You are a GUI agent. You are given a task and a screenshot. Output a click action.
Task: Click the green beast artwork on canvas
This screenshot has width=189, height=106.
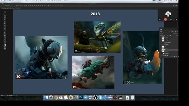click(x=93, y=72)
